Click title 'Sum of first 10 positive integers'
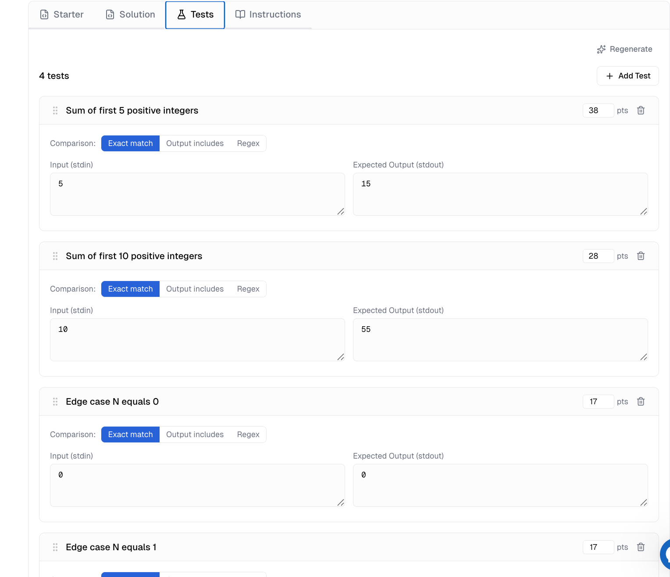The image size is (670, 577). (x=134, y=256)
